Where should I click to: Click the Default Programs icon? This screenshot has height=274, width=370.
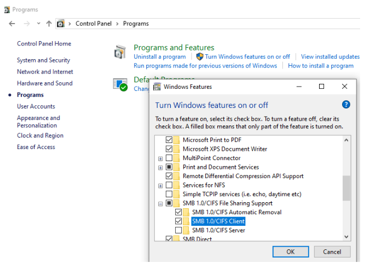point(120,84)
